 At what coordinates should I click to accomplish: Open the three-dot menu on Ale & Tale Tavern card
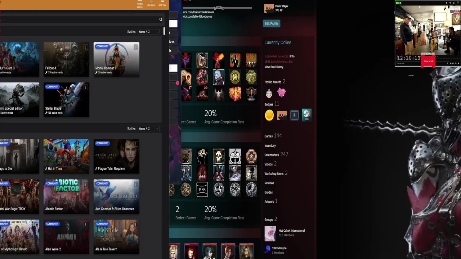pos(135,224)
